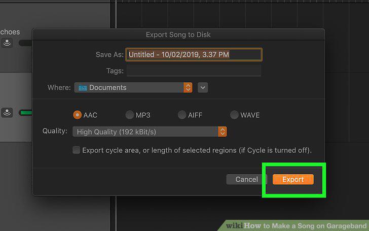Click the input monitoring icon on the Echoes track
Screen dimensions: 369x231
(x=7, y=43)
